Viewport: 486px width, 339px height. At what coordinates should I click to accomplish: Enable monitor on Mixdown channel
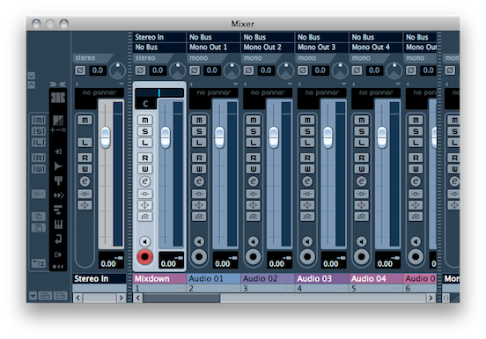[144, 241]
